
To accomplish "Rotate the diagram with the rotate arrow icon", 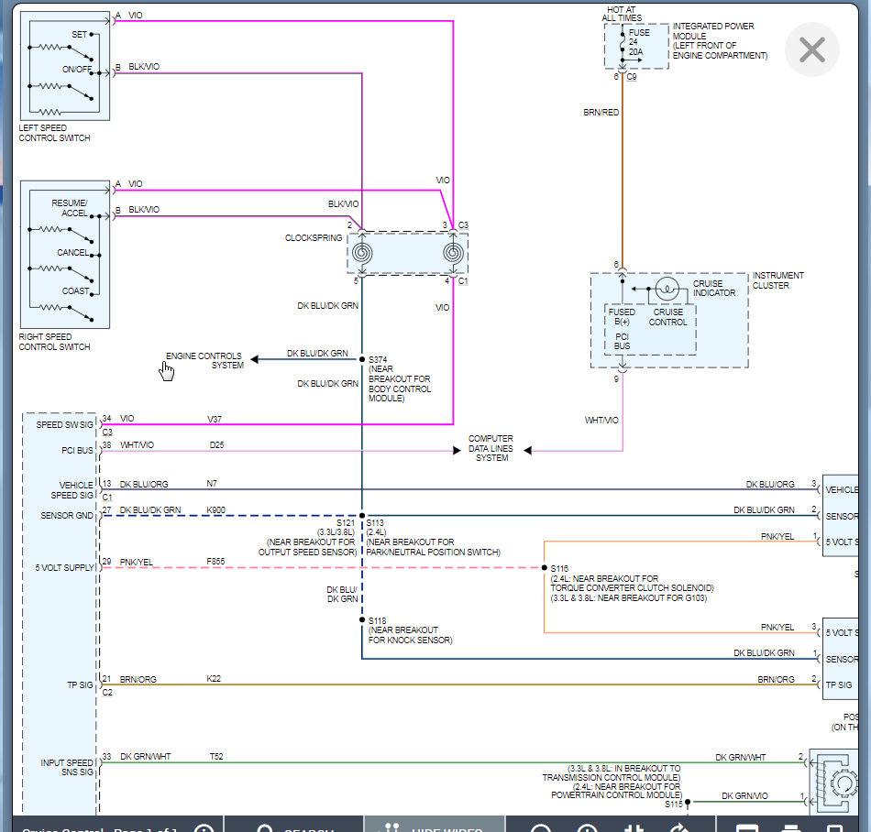I will pos(680,828).
